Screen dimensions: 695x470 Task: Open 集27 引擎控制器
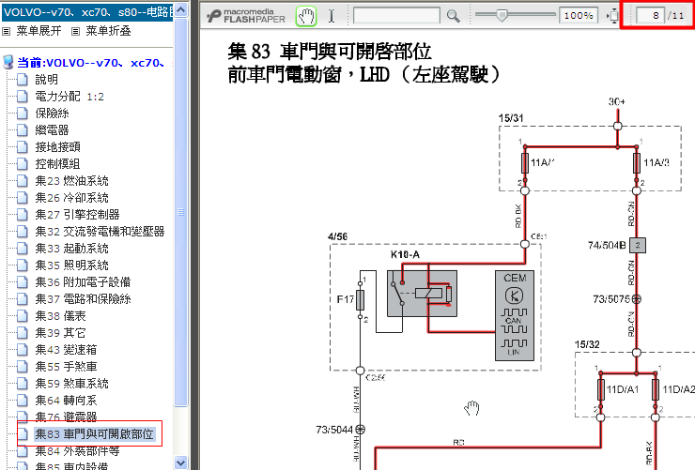point(78,215)
